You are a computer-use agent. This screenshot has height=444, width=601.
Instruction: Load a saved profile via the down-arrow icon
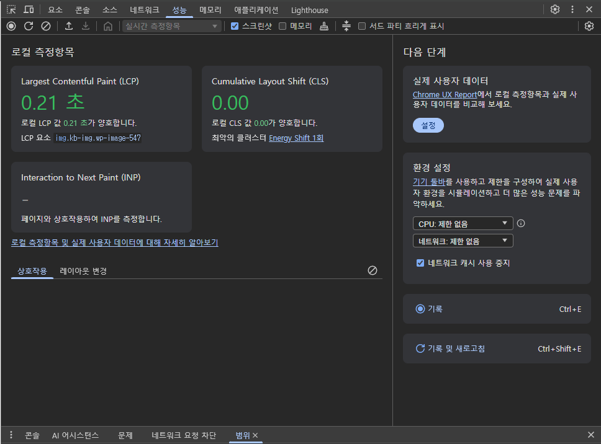click(86, 26)
